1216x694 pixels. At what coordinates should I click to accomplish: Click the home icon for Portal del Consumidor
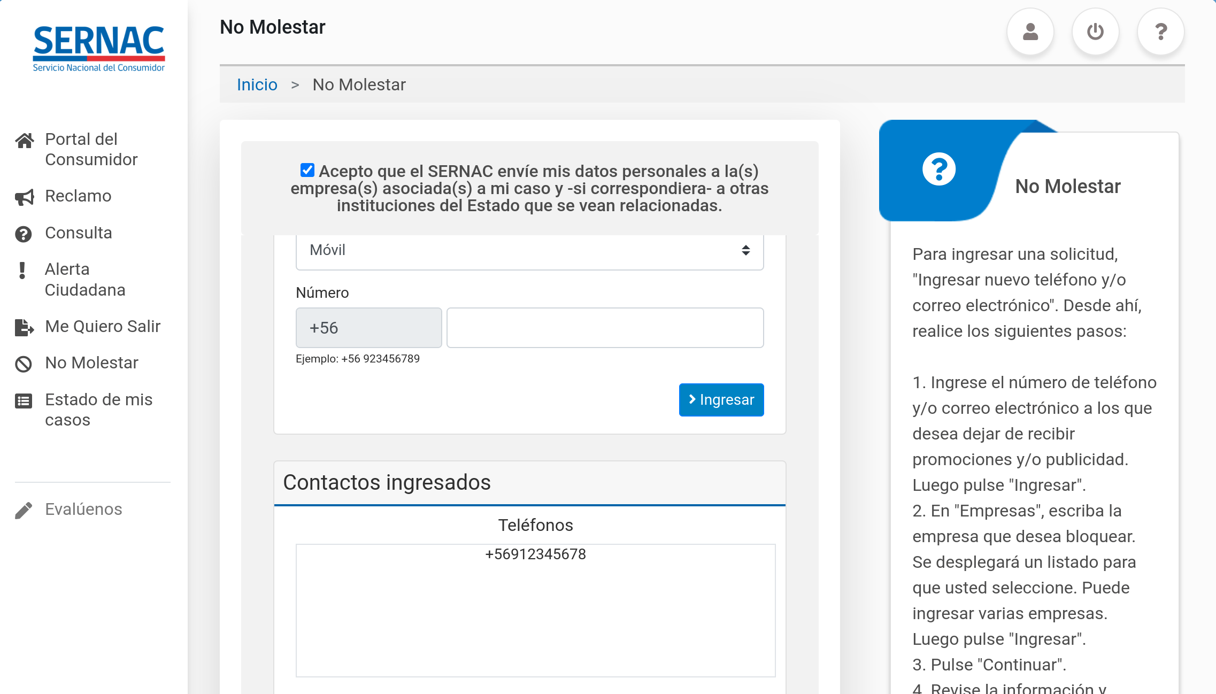tap(25, 140)
